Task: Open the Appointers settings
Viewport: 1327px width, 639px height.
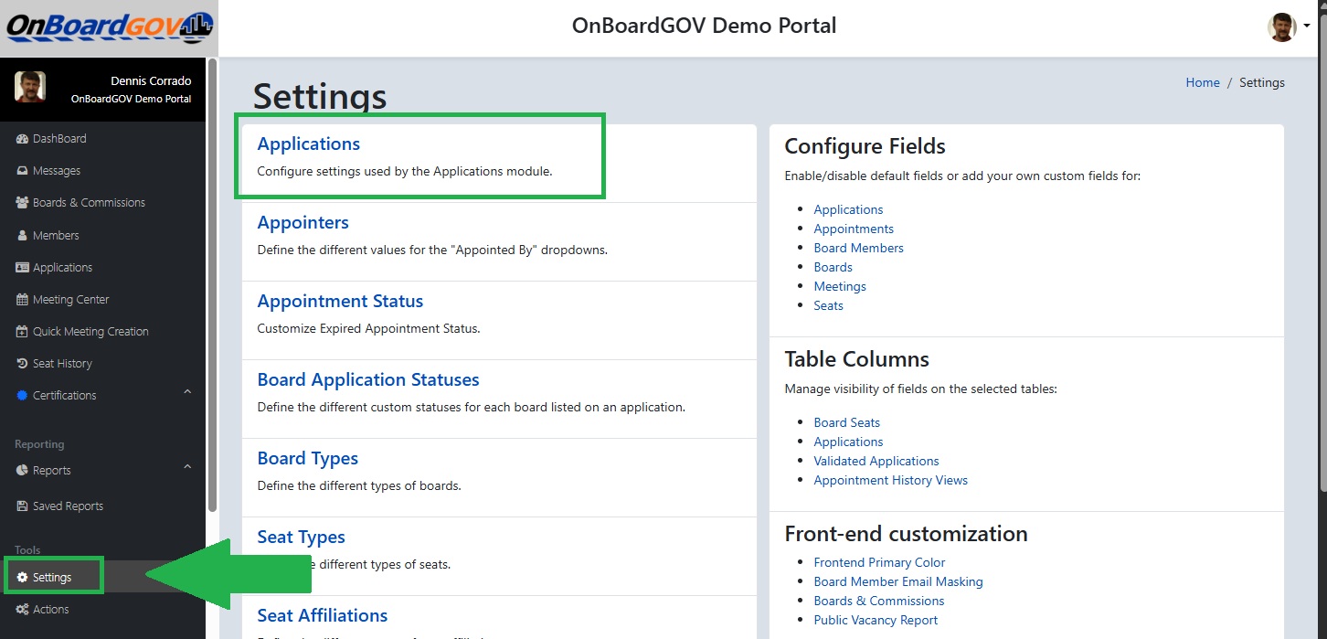Action: (x=303, y=222)
